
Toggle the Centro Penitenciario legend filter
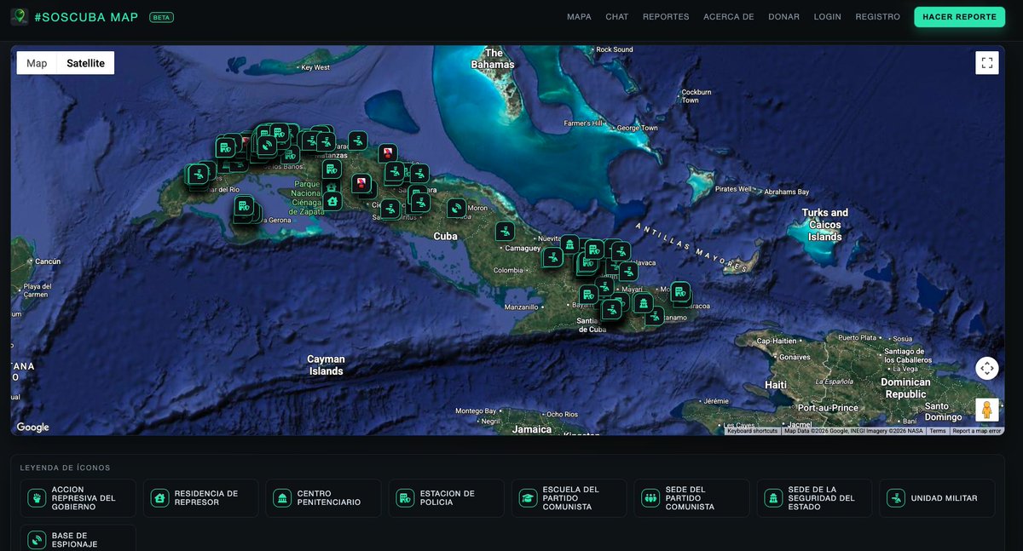[x=324, y=498]
